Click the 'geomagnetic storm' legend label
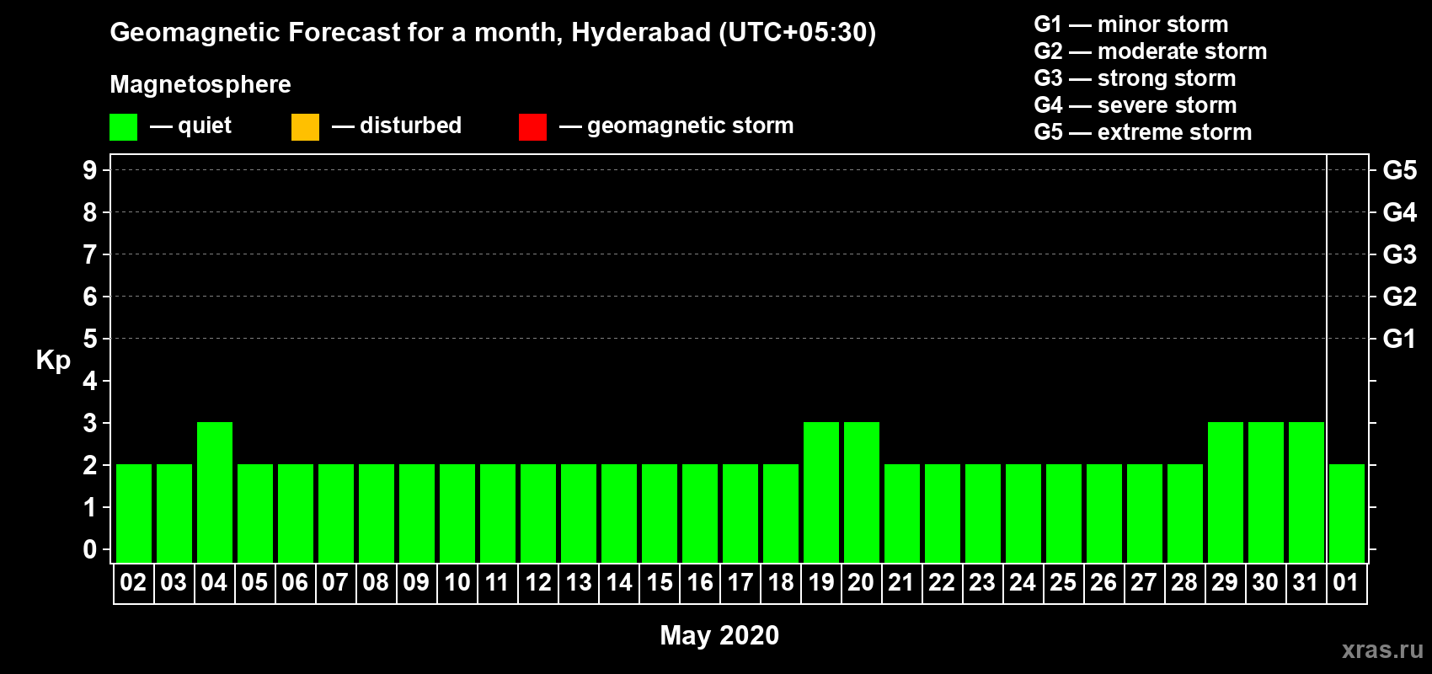This screenshot has width=1432, height=674. 690,126
